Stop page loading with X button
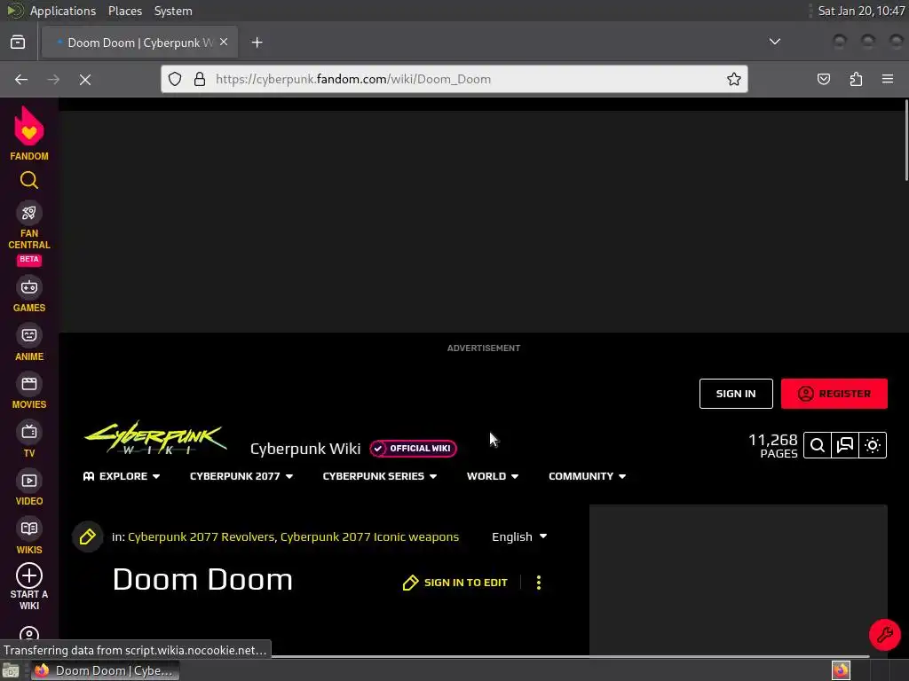Viewport: 909px width, 681px height. 85,79
